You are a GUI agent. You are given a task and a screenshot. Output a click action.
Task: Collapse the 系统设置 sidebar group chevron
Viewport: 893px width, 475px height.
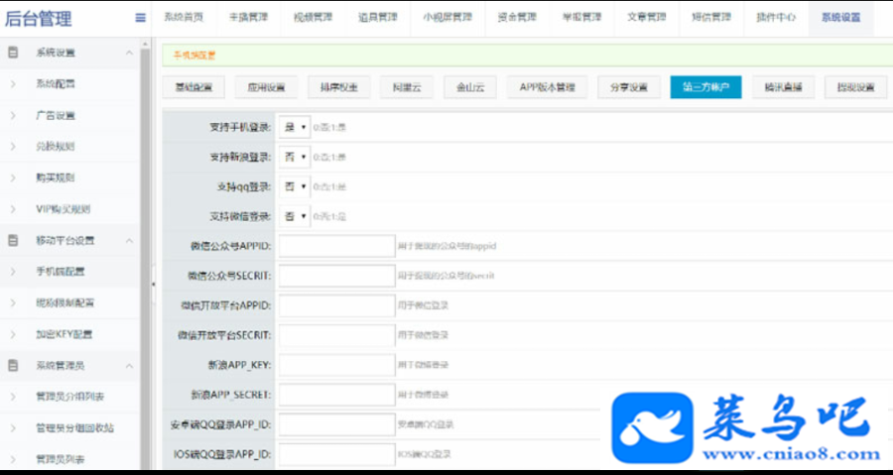tap(129, 53)
